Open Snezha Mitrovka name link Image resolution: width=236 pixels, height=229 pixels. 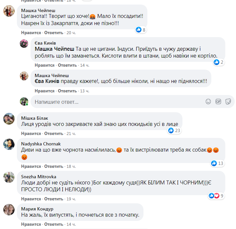point(36,176)
